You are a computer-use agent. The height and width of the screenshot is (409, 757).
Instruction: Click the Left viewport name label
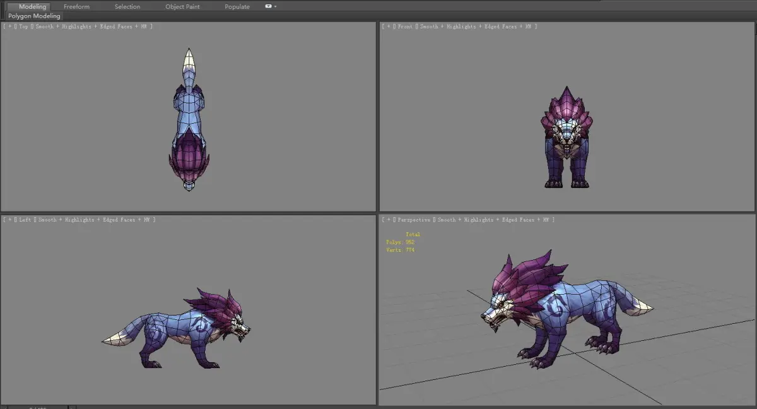pos(25,220)
